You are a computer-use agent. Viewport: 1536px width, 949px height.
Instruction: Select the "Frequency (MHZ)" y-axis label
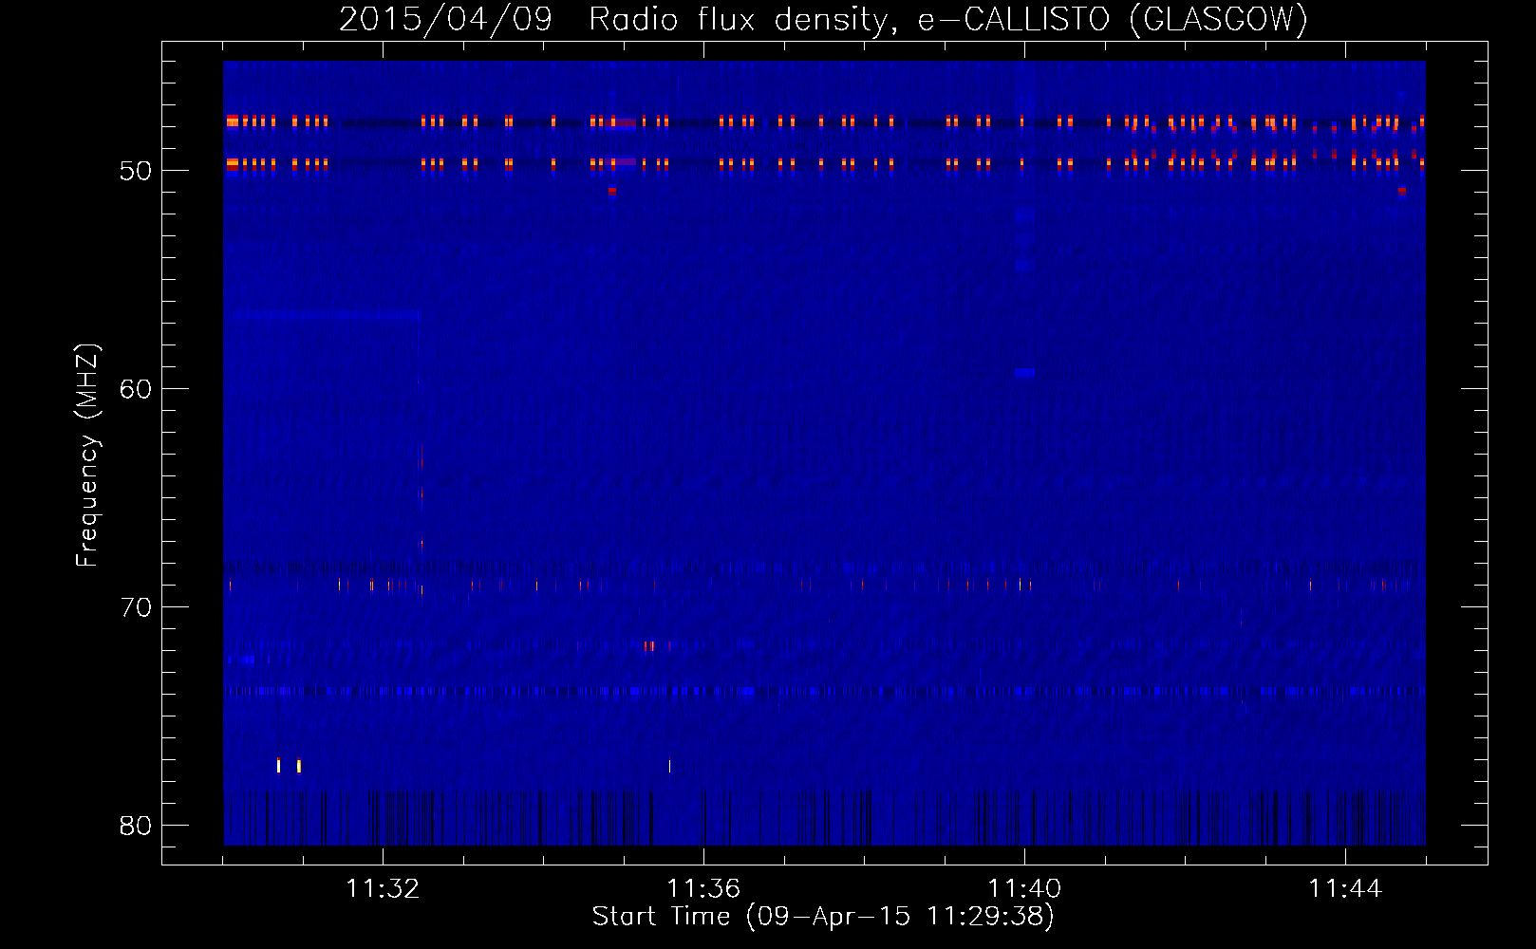[x=86, y=456]
